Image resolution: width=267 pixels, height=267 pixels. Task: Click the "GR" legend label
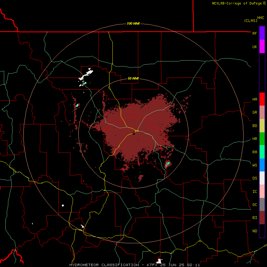(x=255, y=112)
